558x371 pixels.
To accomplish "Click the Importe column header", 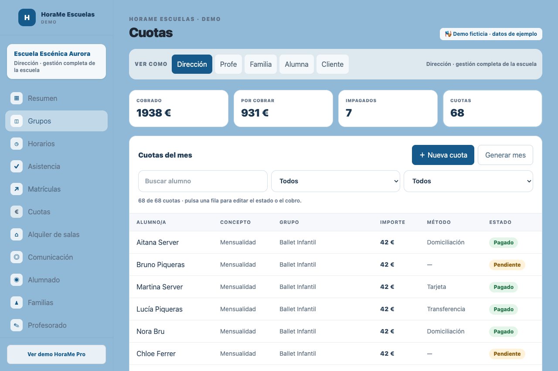I will pyautogui.click(x=393, y=222).
